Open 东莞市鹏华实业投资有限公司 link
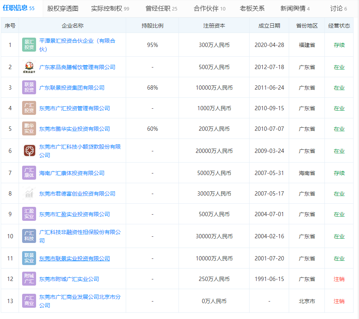The height and width of the screenshot is (319, 359). [75, 129]
